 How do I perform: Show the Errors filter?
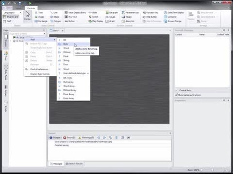point(69,138)
